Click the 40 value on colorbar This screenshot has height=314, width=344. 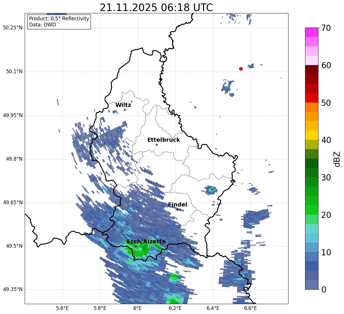(326, 140)
